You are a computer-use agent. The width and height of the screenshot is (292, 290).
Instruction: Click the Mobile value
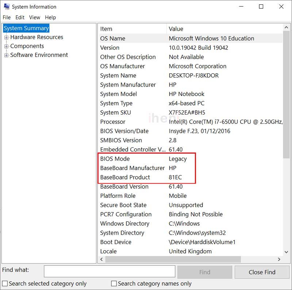178,196
